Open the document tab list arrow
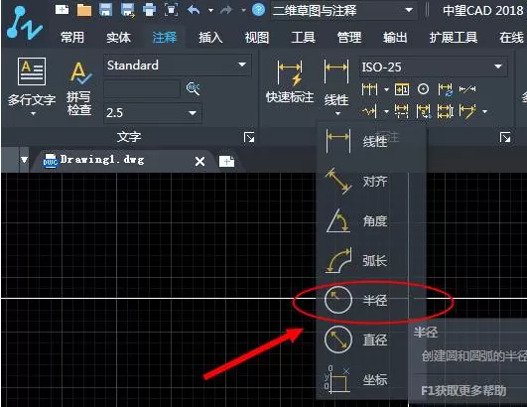527x407 pixels. tap(24, 159)
